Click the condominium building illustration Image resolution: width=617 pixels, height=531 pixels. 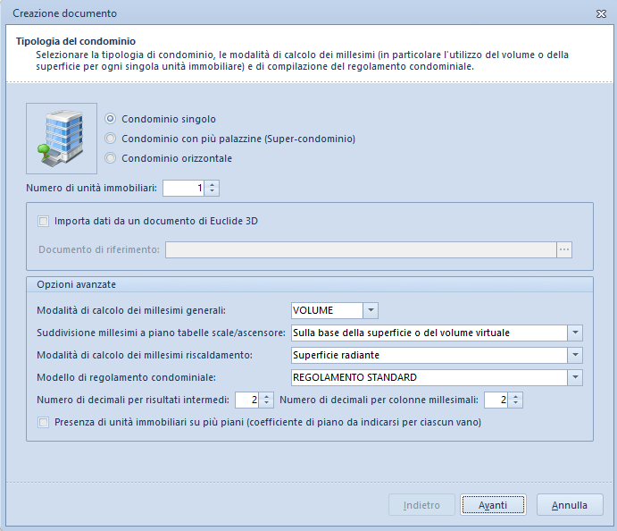(62, 139)
